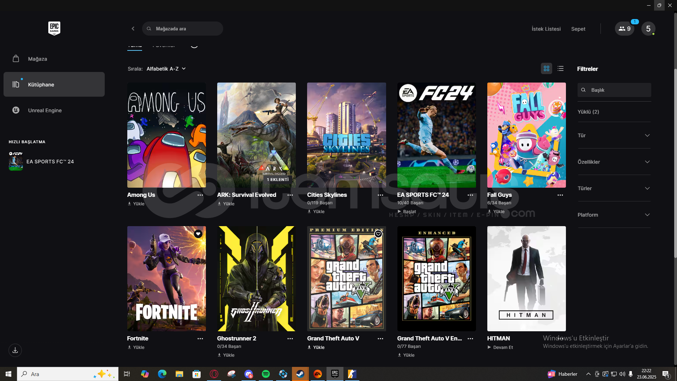This screenshot has width=677, height=381.
Task: Open the Windows Start menu
Action: point(8,374)
